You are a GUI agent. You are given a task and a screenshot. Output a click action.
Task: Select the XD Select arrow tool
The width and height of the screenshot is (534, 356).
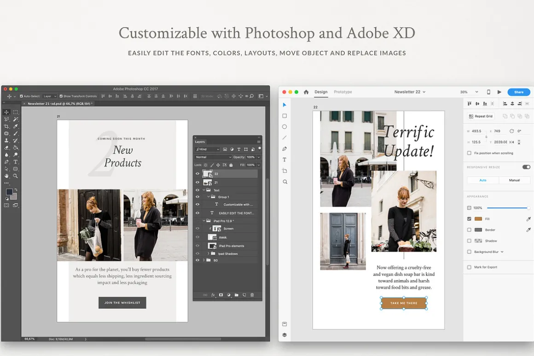[x=284, y=105]
